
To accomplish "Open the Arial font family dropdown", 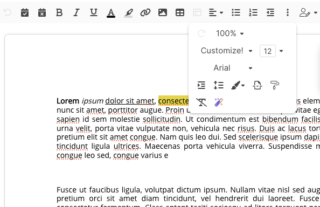I will click(x=233, y=68).
